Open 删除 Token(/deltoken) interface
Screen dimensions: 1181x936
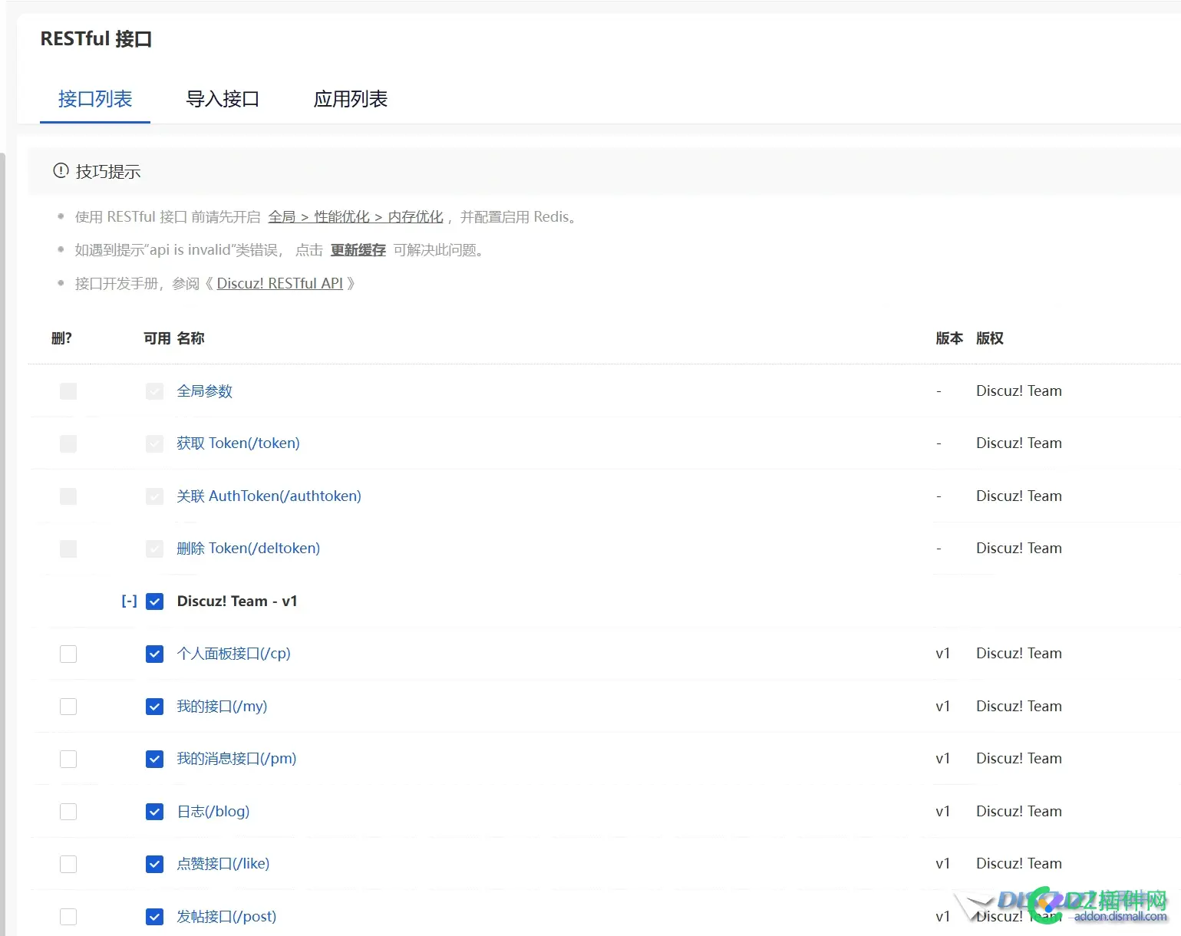tap(248, 548)
